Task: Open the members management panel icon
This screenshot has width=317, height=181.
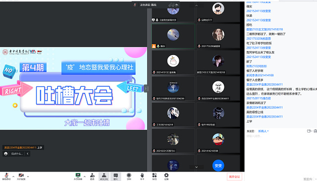Action: pos(104,177)
